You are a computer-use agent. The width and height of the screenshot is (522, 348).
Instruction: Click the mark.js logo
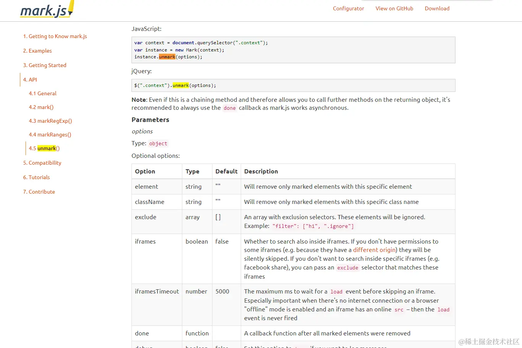pos(47,10)
